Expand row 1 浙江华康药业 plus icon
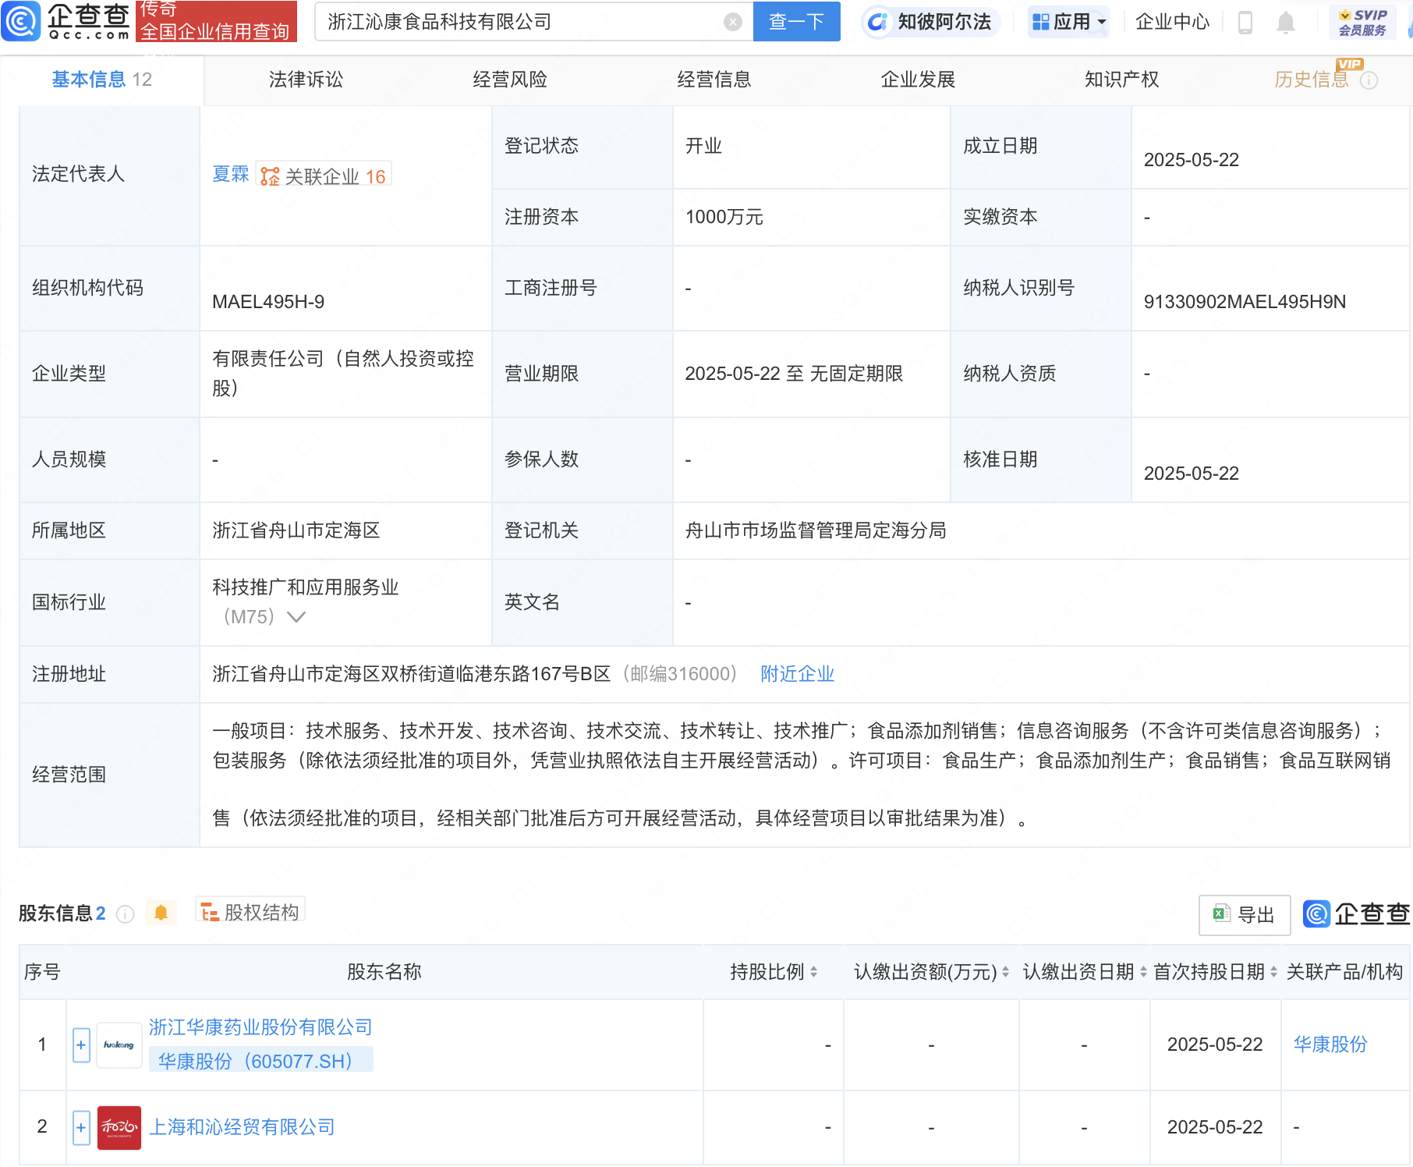 tap(81, 1045)
